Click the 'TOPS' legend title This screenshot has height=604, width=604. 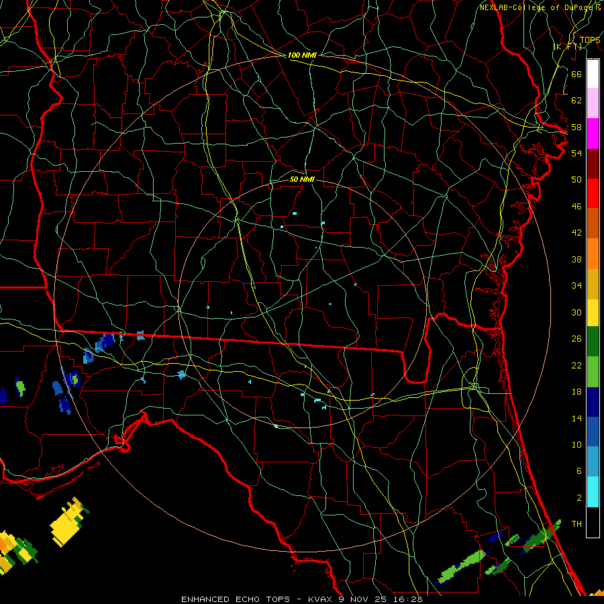pyautogui.click(x=590, y=40)
